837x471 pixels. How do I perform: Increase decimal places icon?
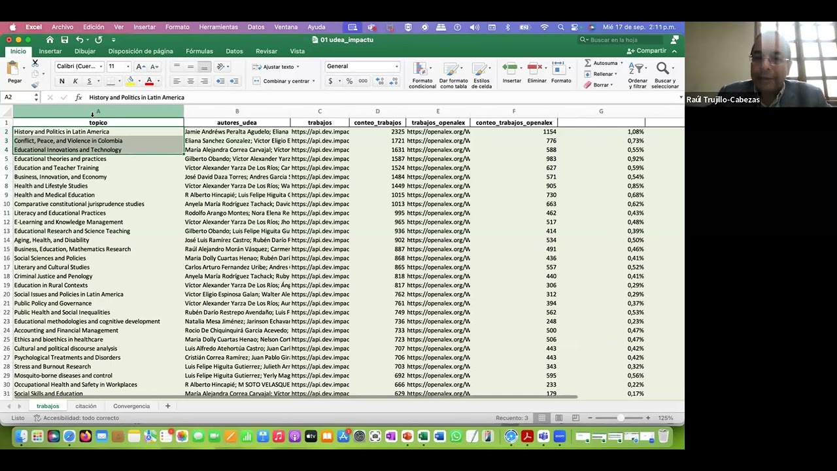[x=379, y=81]
